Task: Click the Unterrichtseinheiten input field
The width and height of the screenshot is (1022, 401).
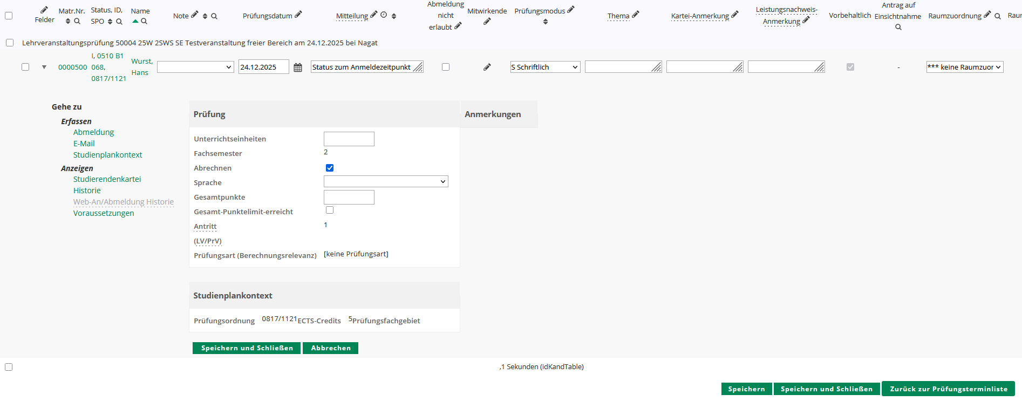Action: pyautogui.click(x=349, y=139)
